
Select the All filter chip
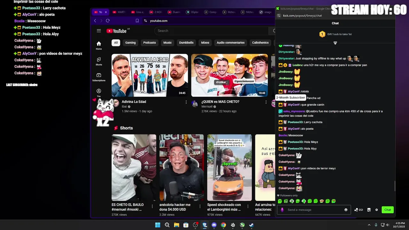pos(116,43)
